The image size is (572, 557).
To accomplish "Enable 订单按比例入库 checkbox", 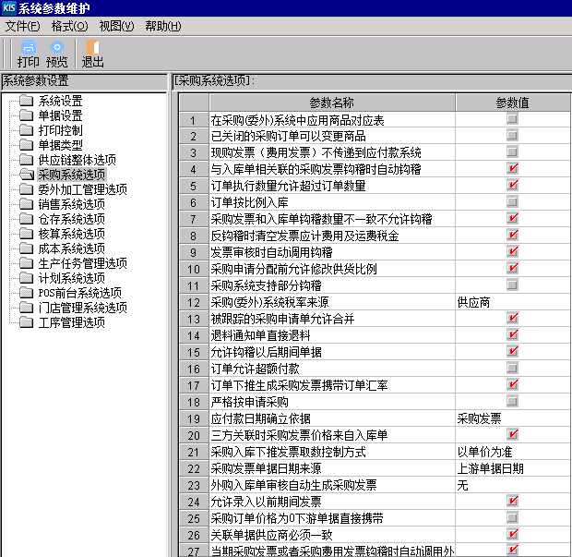I will pos(512,202).
